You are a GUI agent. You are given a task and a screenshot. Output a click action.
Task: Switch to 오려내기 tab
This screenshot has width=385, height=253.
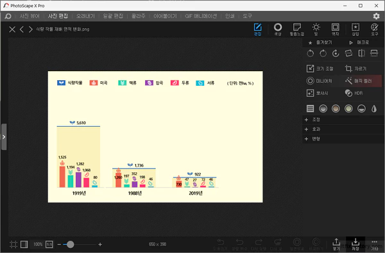click(85, 16)
